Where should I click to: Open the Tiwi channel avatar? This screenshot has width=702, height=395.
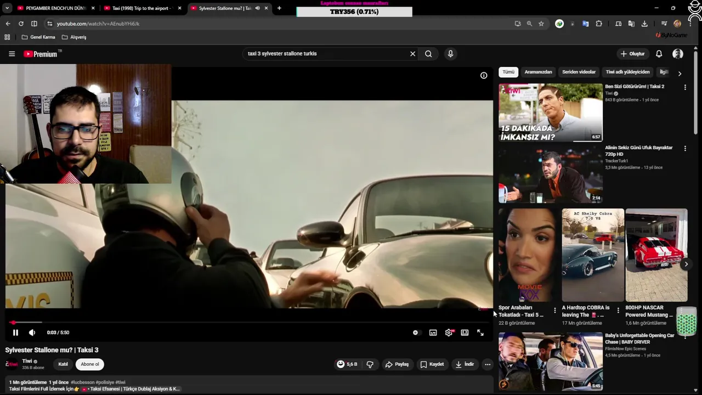12,364
